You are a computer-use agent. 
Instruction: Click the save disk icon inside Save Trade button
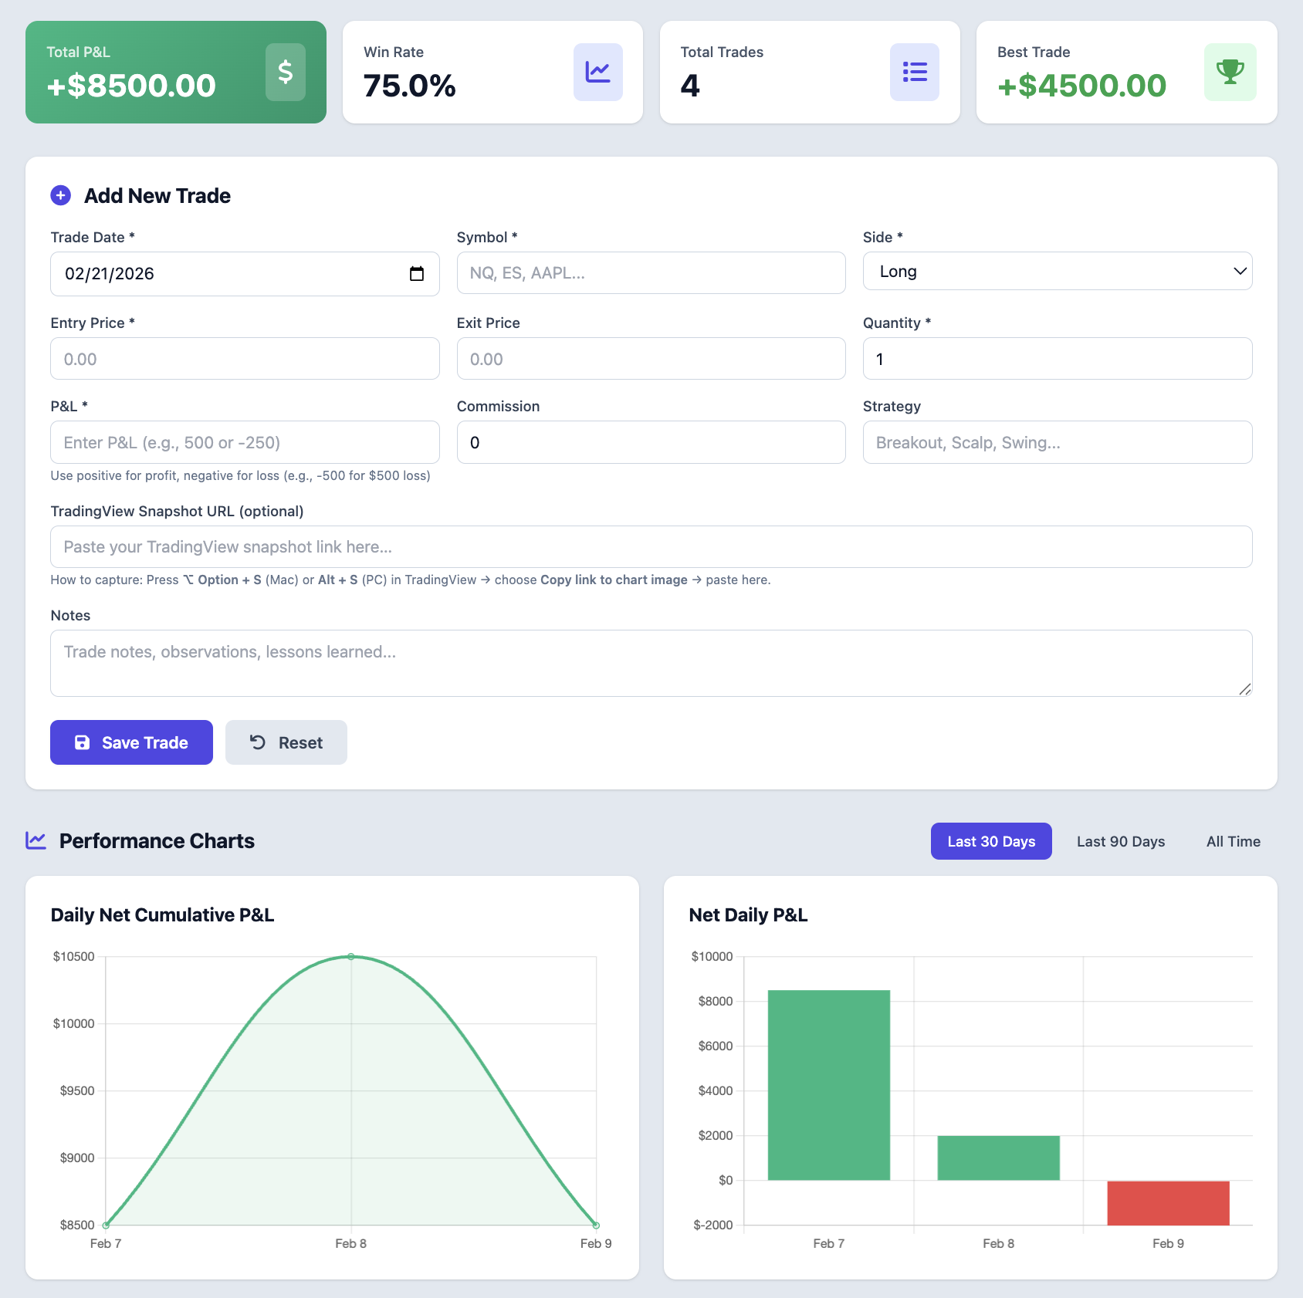tap(83, 742)
